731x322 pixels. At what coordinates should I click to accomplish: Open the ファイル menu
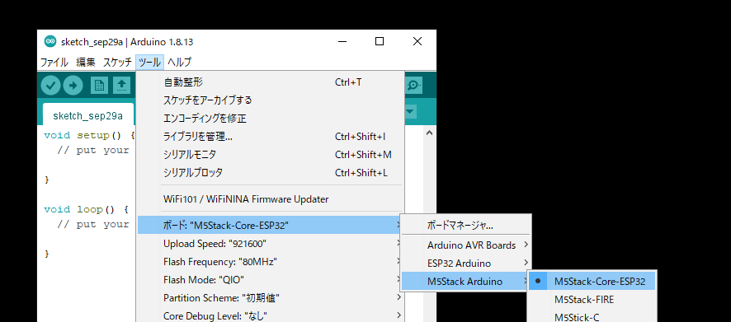coord(54,62)
